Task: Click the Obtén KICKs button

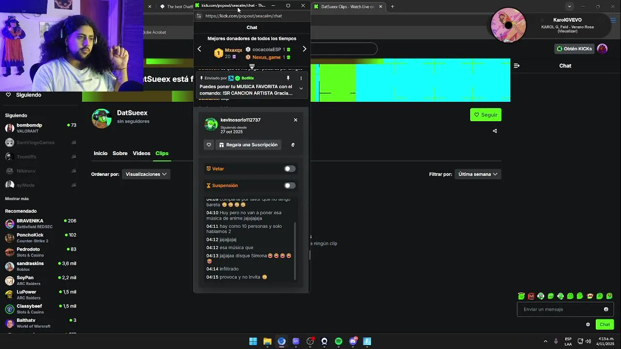Action: 574,49
